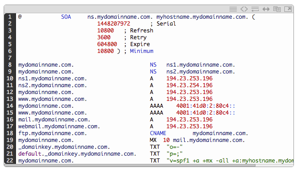Copy the code with the copy icon
The height and width of the screenshot is (173, 304).
coord(277,9)
